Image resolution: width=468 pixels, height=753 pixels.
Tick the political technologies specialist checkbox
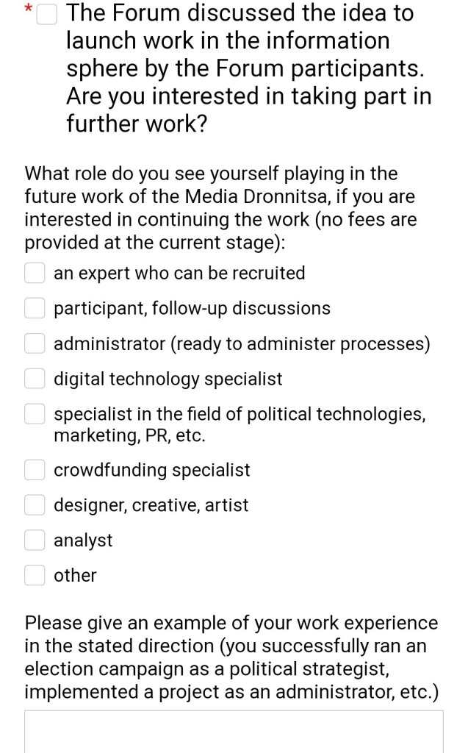35,415
